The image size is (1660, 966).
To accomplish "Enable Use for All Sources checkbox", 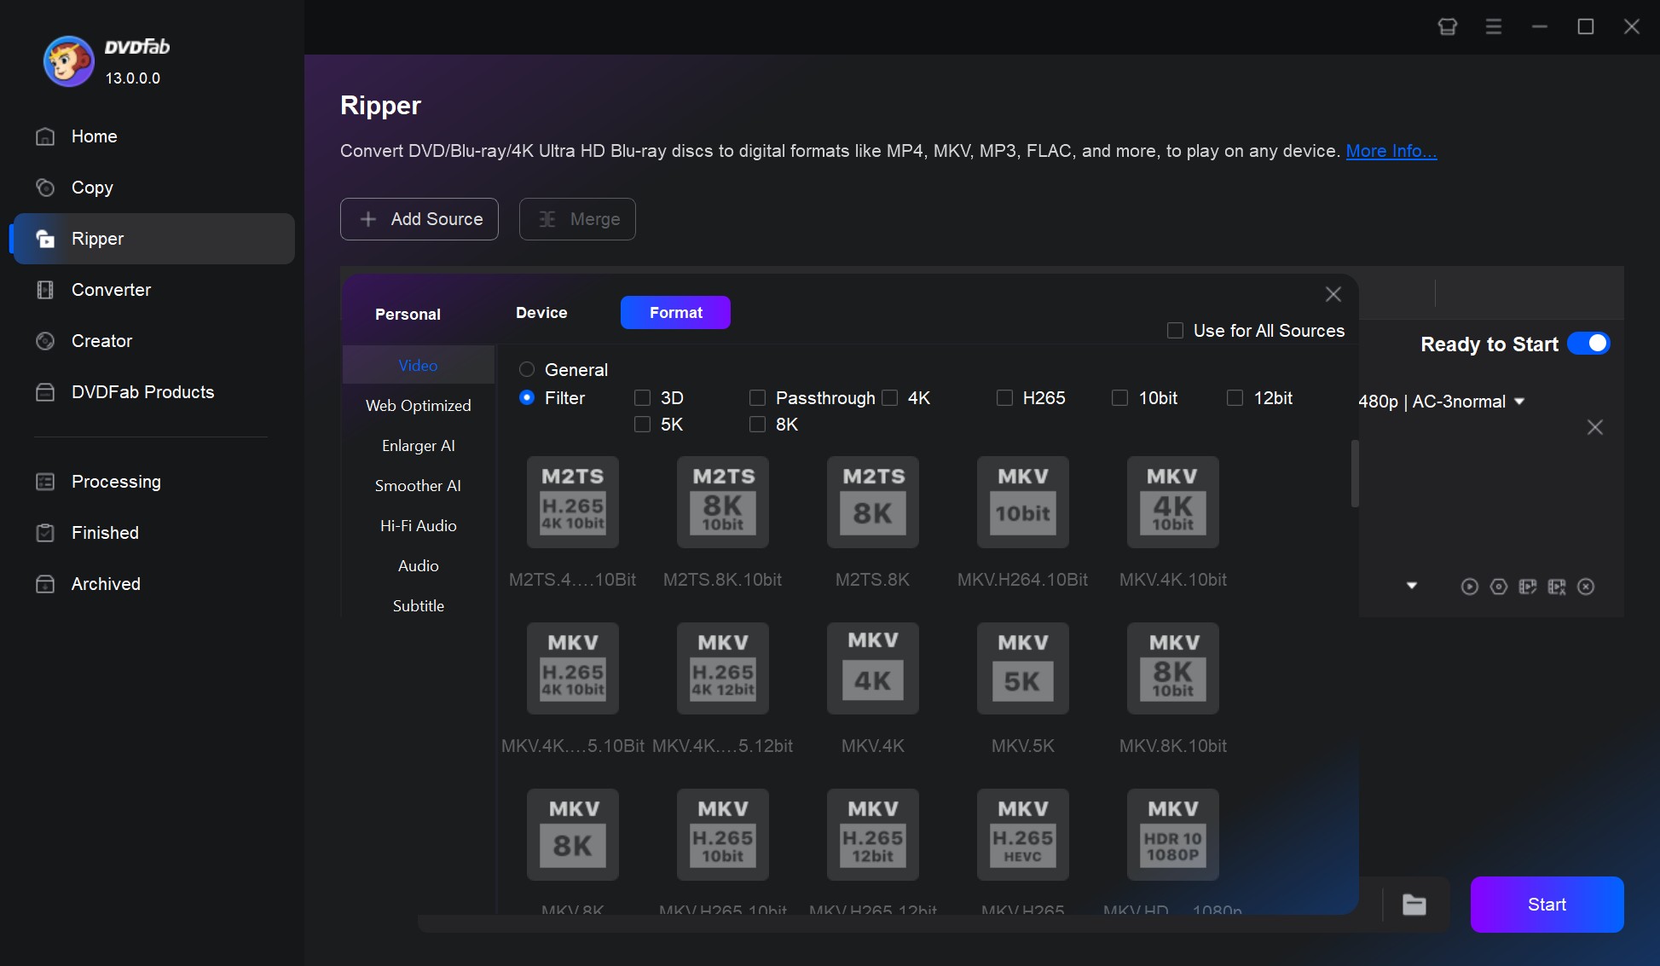I will [1175, 330].
